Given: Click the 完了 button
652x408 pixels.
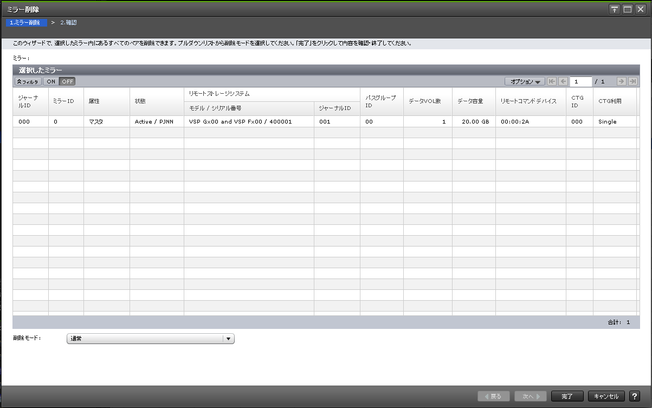Looking at the screenshot, I should point(567,396).
